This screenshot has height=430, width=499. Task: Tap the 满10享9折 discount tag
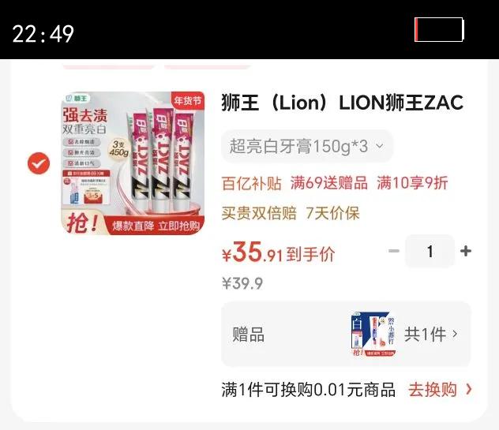[x=412, y=183]
